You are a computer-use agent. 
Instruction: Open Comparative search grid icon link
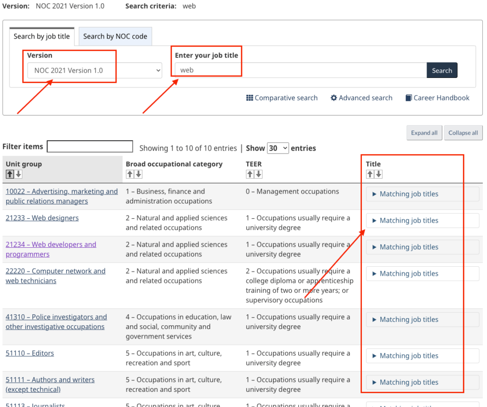[x=282, y=98]
